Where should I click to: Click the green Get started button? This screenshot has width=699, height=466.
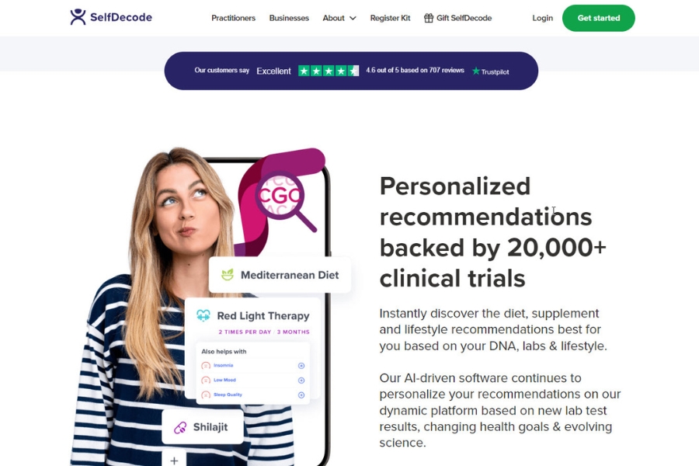pyautogui.click(x=598, y=18)
